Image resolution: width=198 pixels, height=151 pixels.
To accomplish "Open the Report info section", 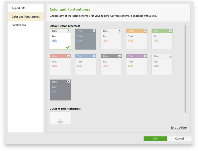I will 25,8.
